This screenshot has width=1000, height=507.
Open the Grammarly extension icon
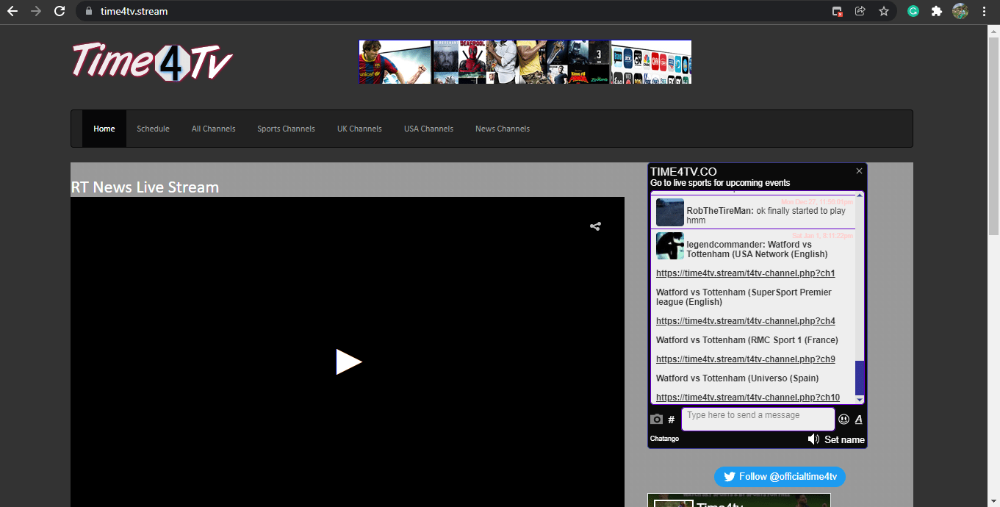[x=913, y=12]
